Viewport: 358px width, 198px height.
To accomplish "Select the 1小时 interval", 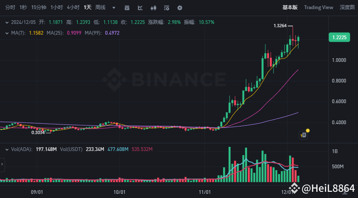I will pyautogui.click(x=57, y=7).
